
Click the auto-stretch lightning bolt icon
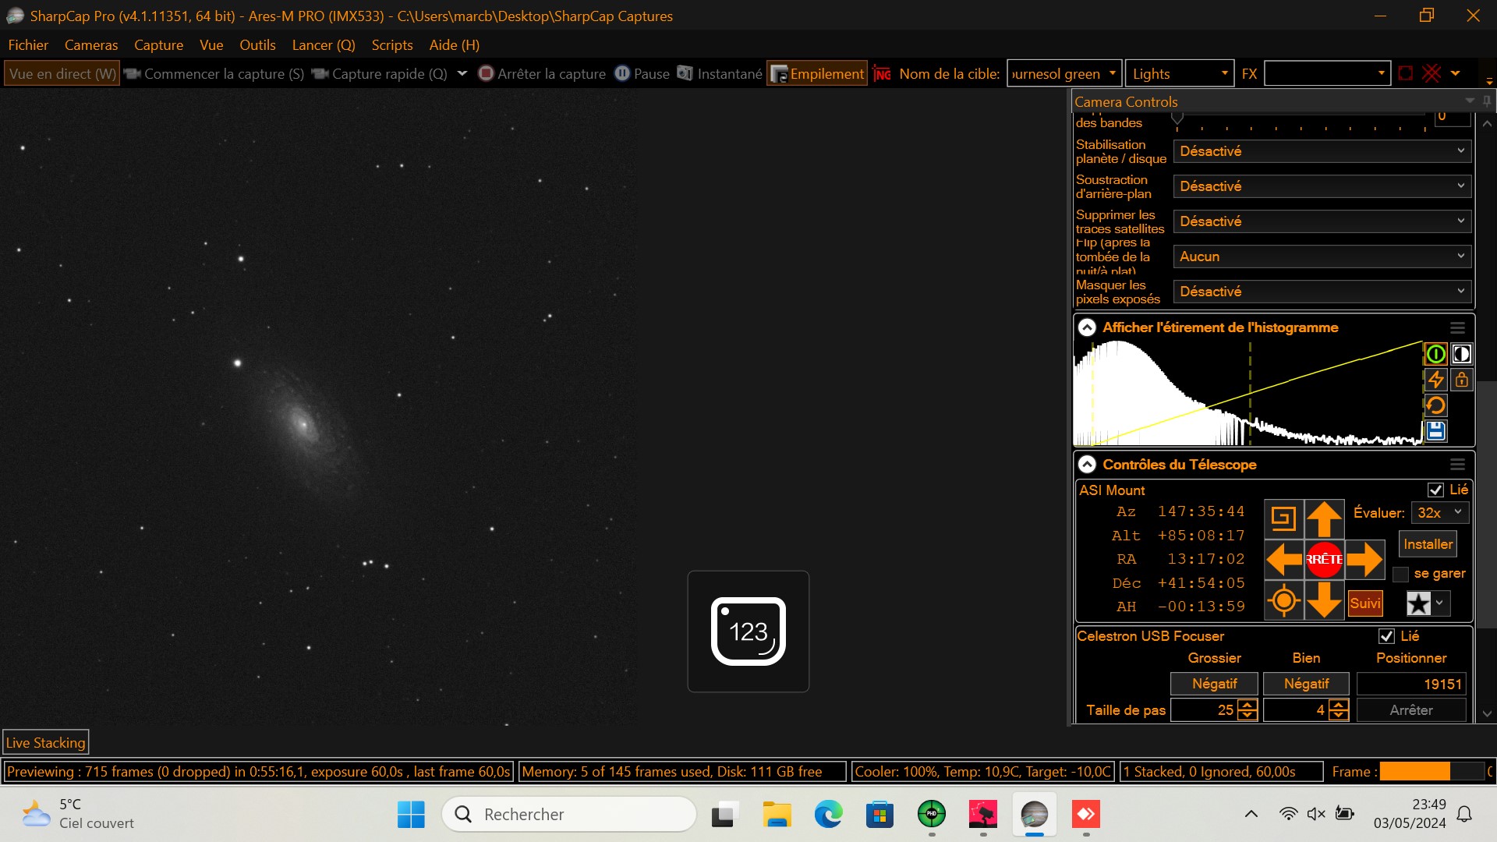tap(1435, 380)
